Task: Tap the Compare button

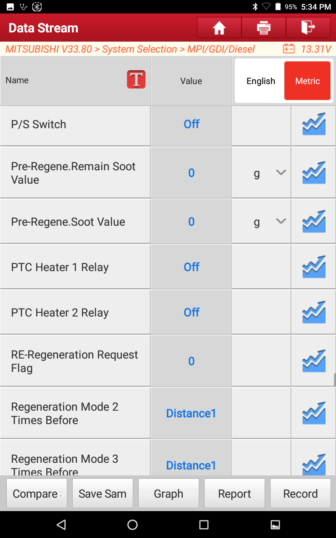Action: tap(37, 493)
